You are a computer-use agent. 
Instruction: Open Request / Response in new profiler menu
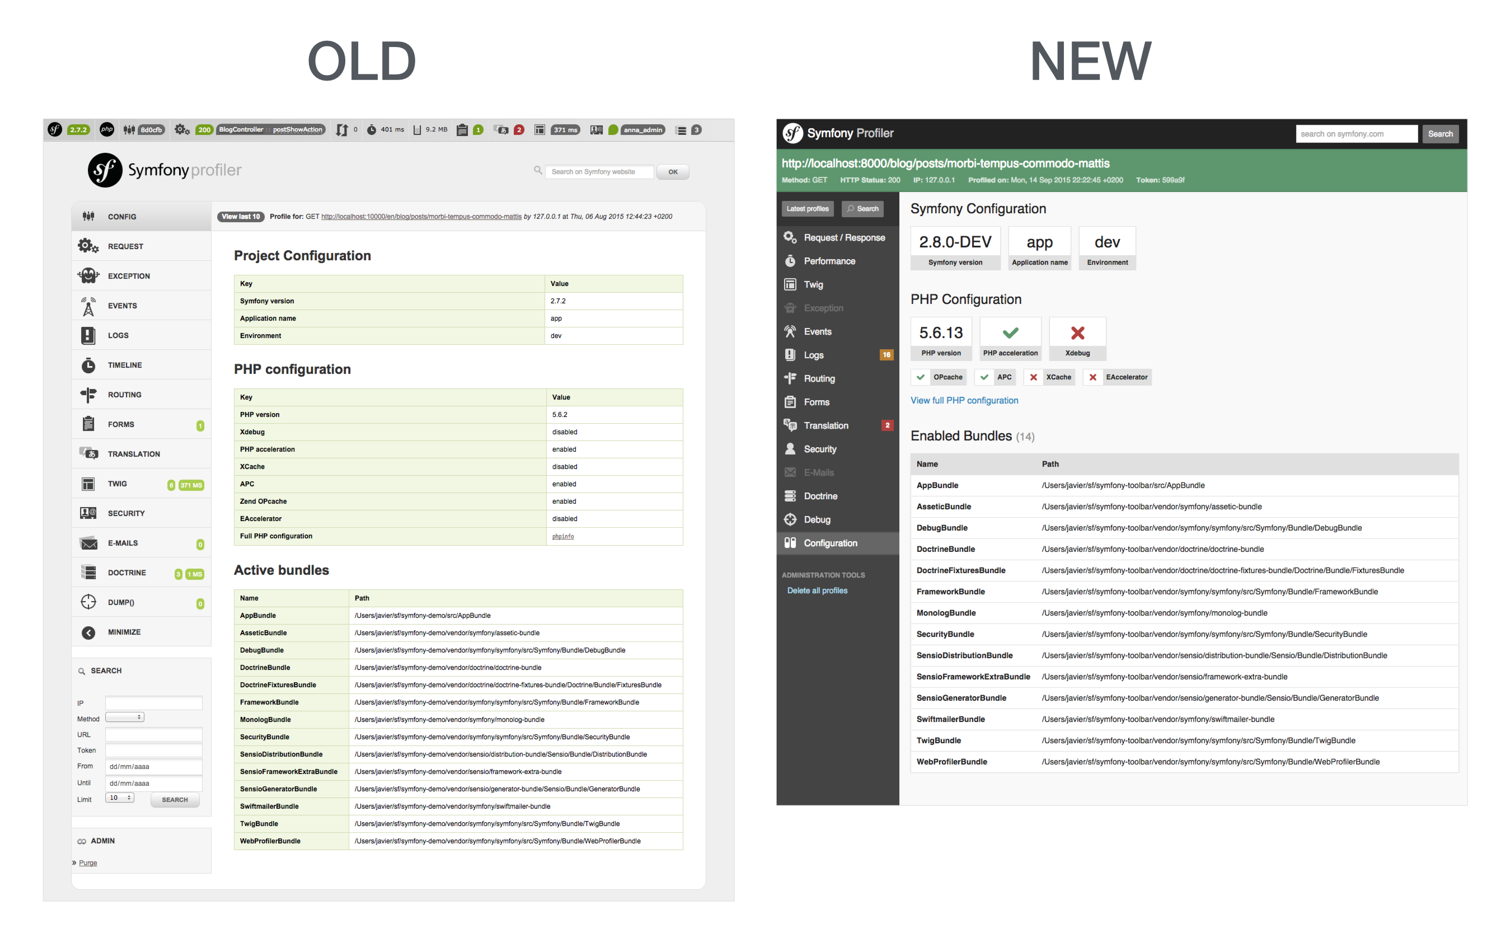click(838, 238)
